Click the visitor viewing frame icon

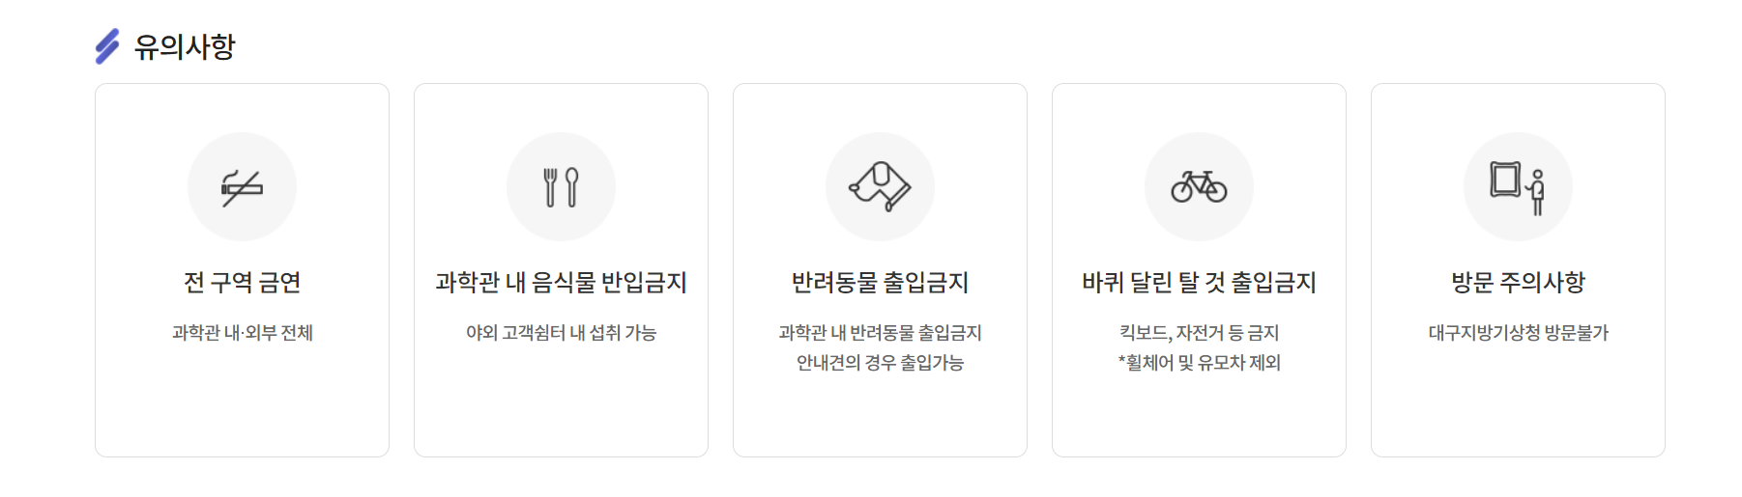coord(1518,187)
